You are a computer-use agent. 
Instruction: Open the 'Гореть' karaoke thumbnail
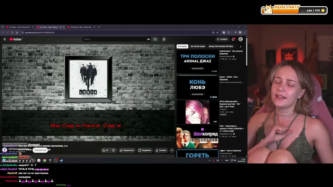tap(197, 154)
